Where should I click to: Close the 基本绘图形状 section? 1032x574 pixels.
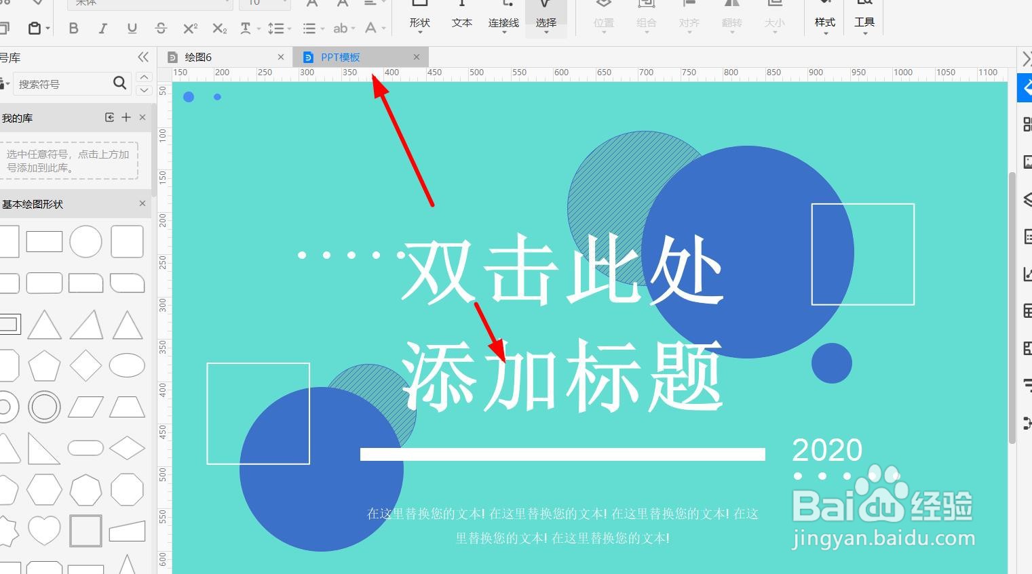[x=142, y=203]
